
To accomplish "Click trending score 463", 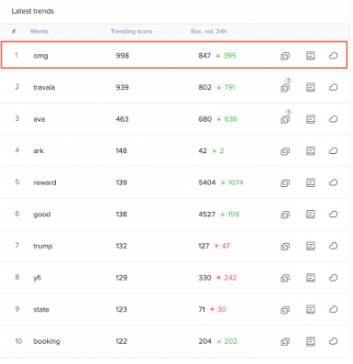I will (122, 119).
